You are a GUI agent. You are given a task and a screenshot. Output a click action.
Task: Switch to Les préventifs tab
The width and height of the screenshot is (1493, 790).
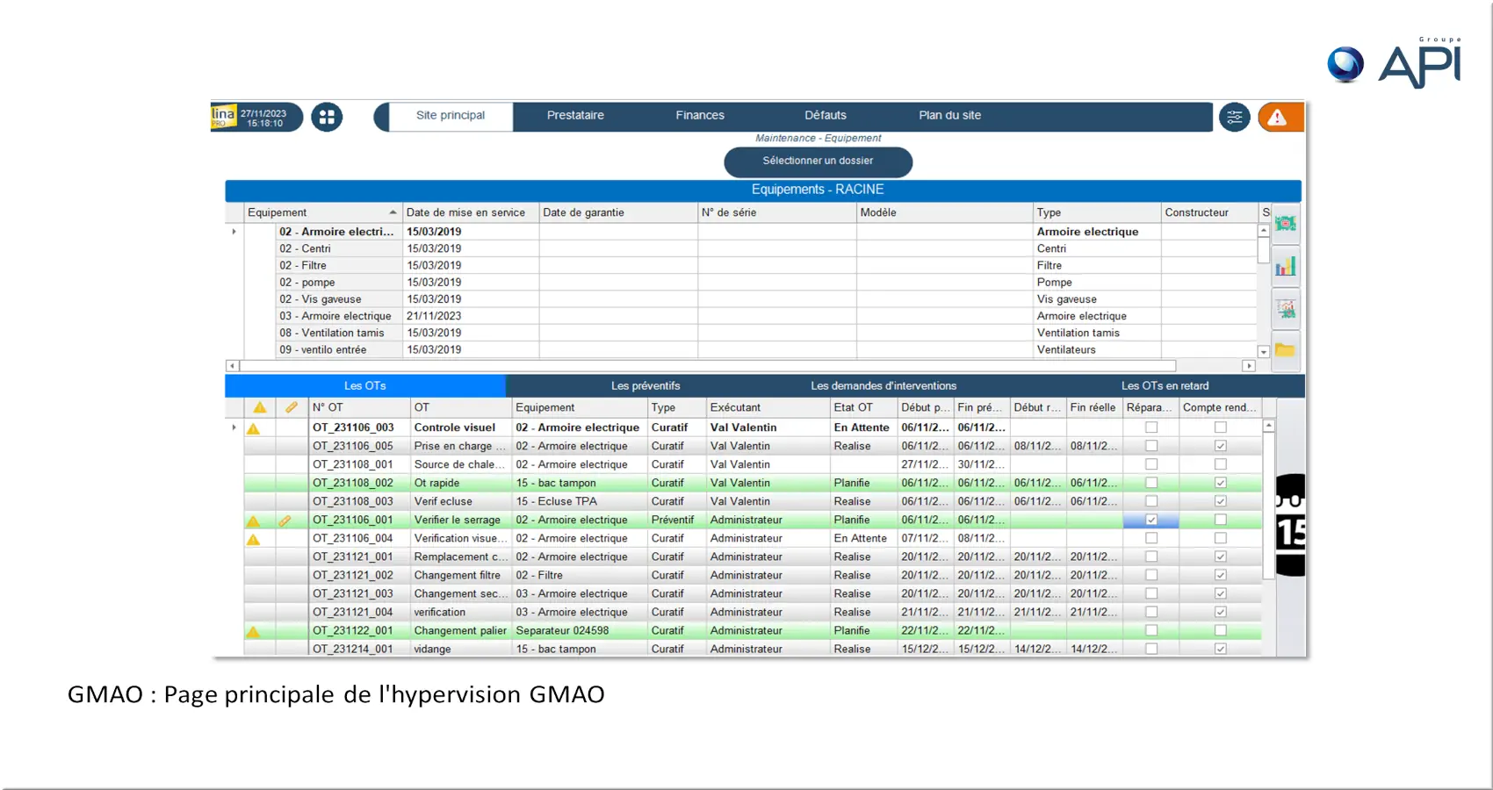646,386
